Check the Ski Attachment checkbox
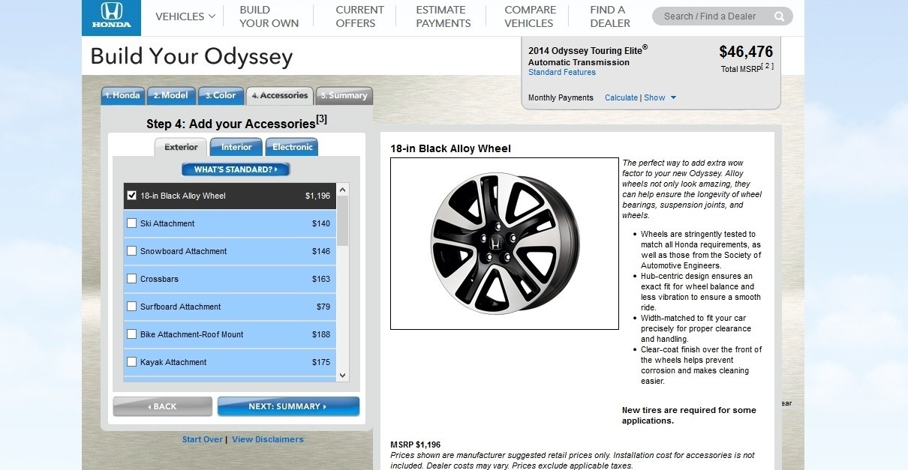The width and height of the screenshot is (908, 470). (x=132, y=223)
